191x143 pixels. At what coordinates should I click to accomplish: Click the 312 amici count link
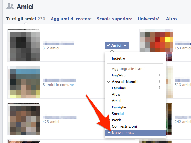(x=51, y=48)
